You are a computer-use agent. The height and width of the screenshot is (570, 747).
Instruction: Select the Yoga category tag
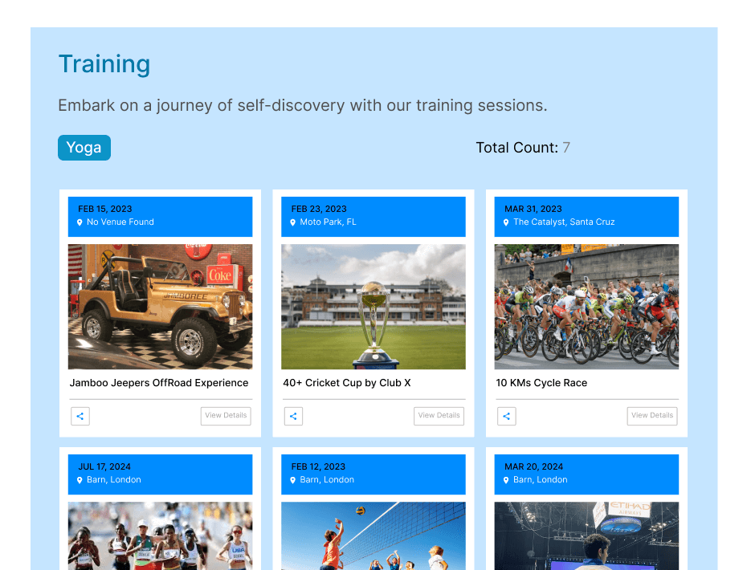point(84,148)
